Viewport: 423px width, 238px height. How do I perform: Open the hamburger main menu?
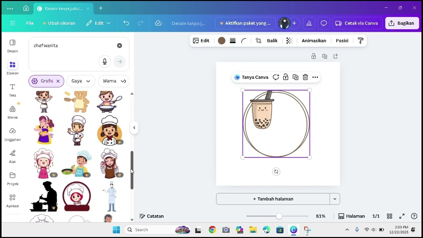click(13, 23)
